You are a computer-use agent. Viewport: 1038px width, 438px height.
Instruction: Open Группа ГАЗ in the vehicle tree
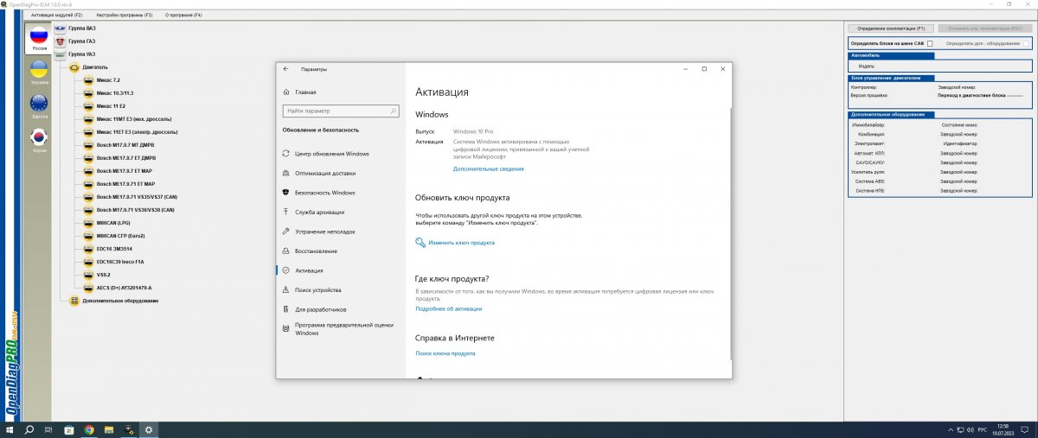click(x=81, y=41)
